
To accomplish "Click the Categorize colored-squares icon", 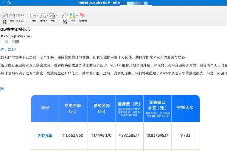I will coord(73,15).
